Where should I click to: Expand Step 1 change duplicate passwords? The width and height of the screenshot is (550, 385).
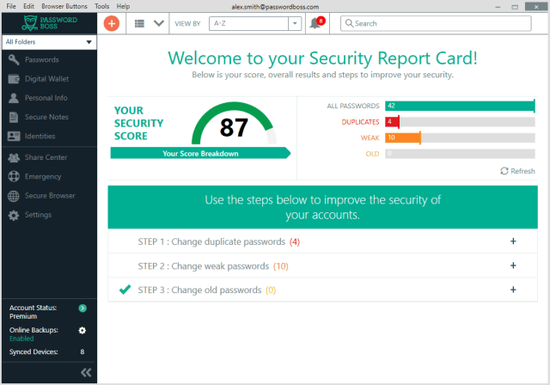coord(513,241)
